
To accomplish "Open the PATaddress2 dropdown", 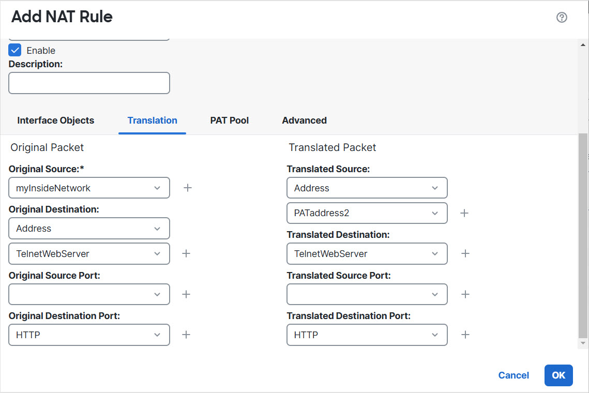I will coord(367,213).
